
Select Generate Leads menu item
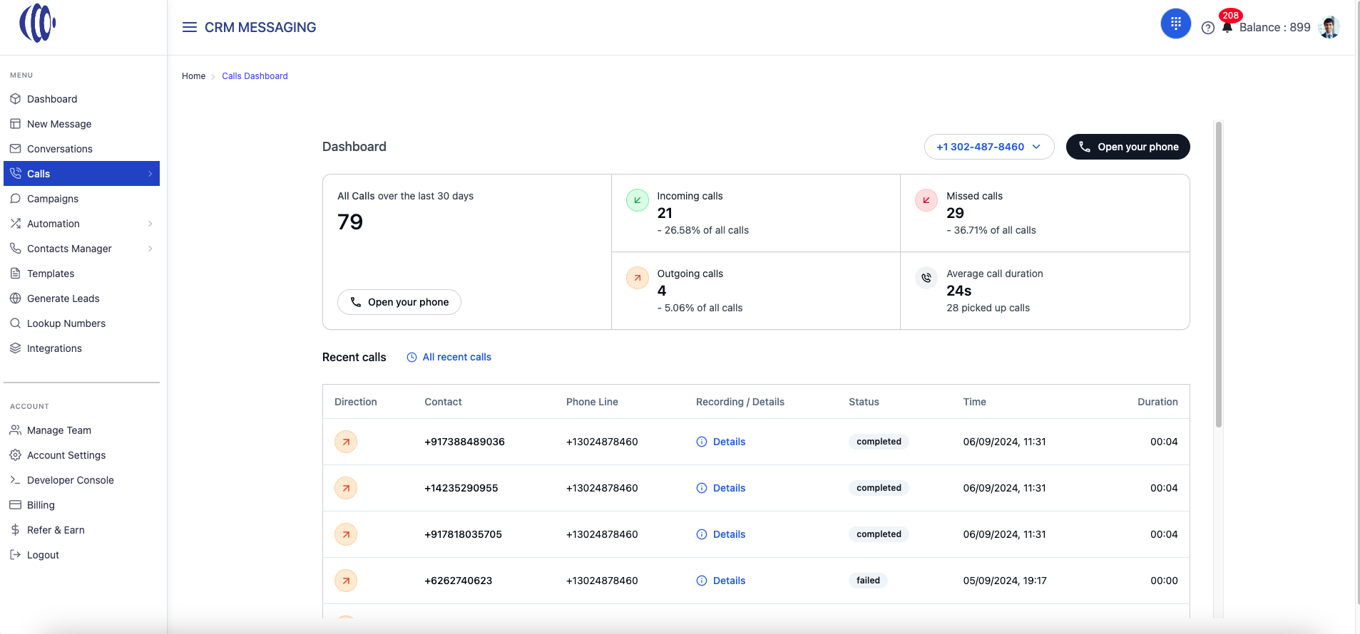pos(81,298)
